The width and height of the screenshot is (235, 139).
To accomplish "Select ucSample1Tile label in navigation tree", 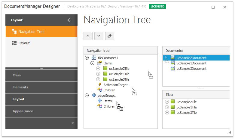I will 119,74.
